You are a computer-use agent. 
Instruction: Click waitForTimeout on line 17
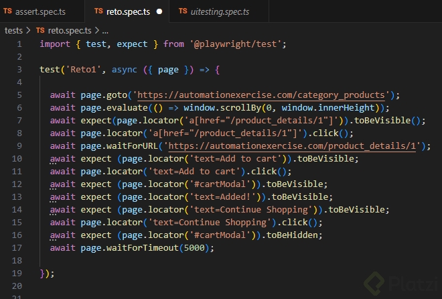(x=143, y=248)
